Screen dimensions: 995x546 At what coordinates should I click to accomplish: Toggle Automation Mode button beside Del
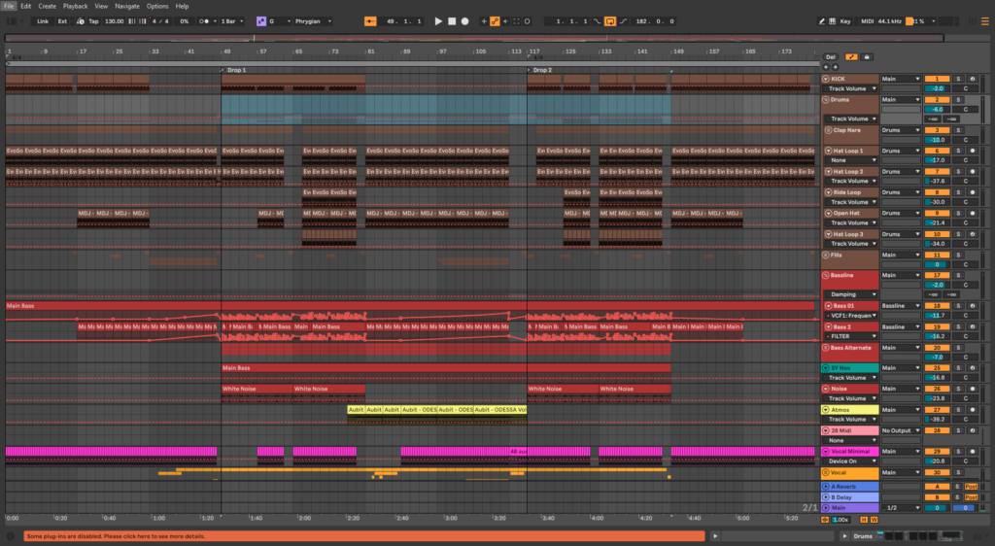[x=851, y=57]
